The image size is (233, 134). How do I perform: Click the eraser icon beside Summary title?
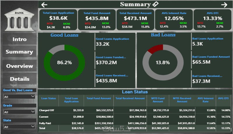(x=156, y=4)
